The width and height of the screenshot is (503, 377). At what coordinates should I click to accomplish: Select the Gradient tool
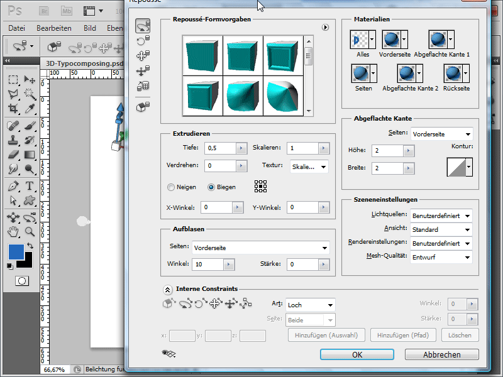pos(30,155)
